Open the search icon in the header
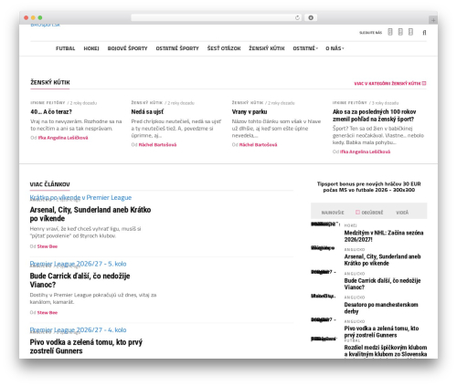The height and width of the screenshot is (386, 457). [424, 33]
